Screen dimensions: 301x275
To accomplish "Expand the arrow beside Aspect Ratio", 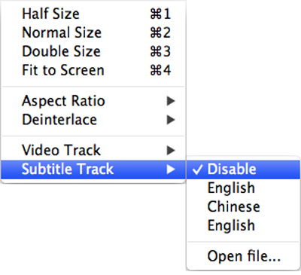I will [171, 101].
